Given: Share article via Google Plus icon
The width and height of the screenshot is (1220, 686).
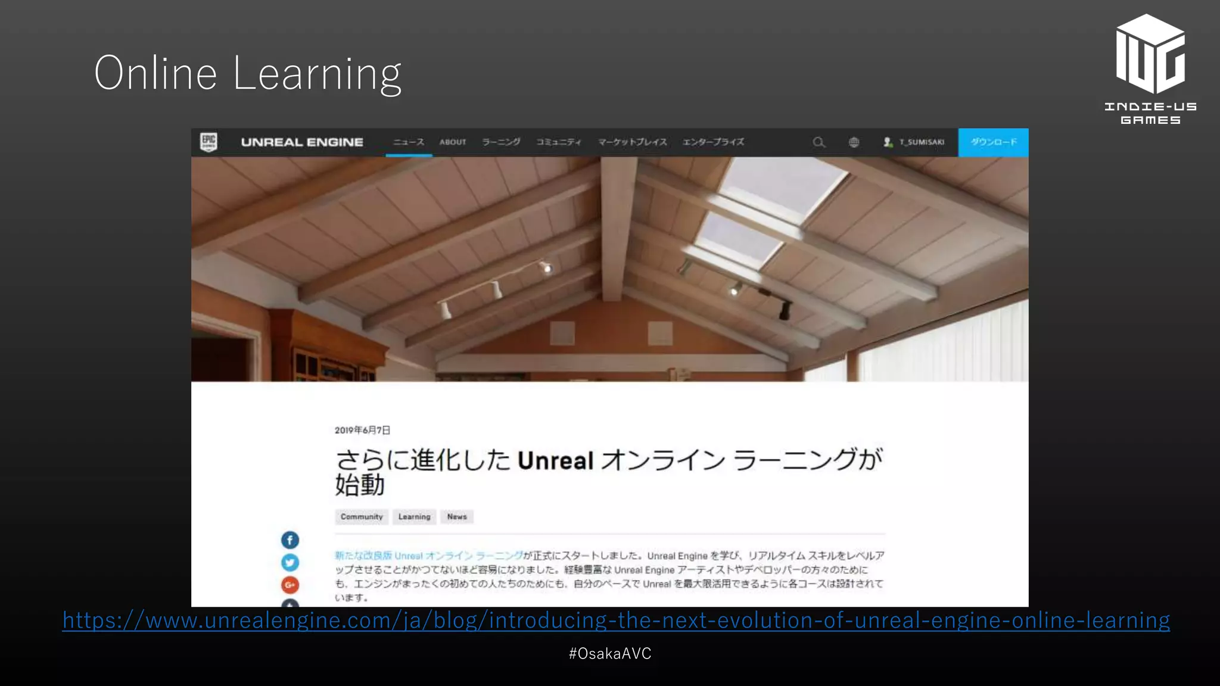Looking at the screenshot, I should pos(290,585).
